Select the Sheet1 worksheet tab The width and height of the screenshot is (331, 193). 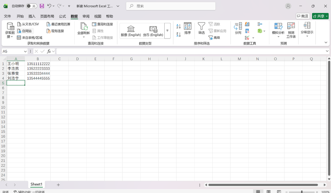(x=36, y=184)
